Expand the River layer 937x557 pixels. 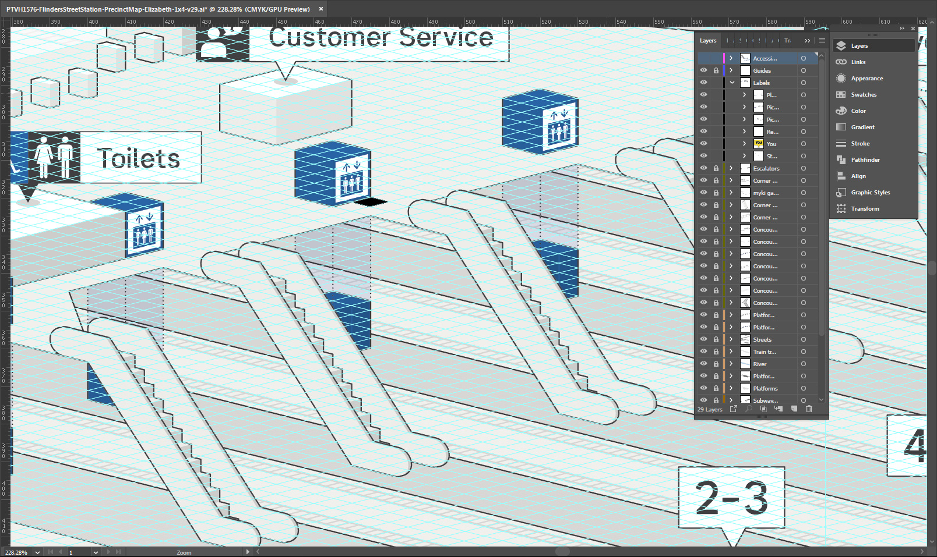pyautogui.click(x=731, y=364)
